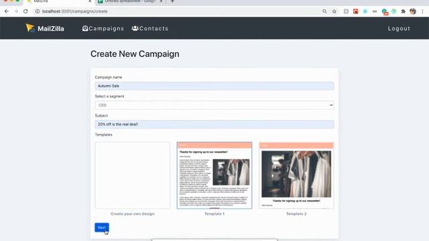Screen dimensions: 429x241
Task: Click the Subject input field
Action: (x=214, y=125)
